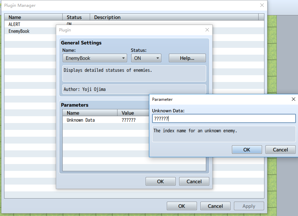Image resolution: width=298 pixels, height=216 pixels.
Task: Close the Plugin Manager window
Action: (262, 5)
